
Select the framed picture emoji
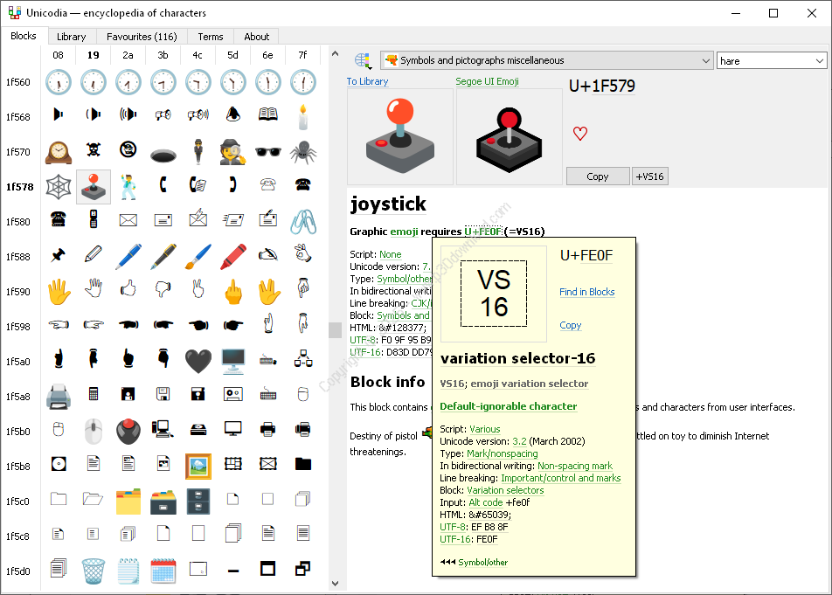coord(198,467)
